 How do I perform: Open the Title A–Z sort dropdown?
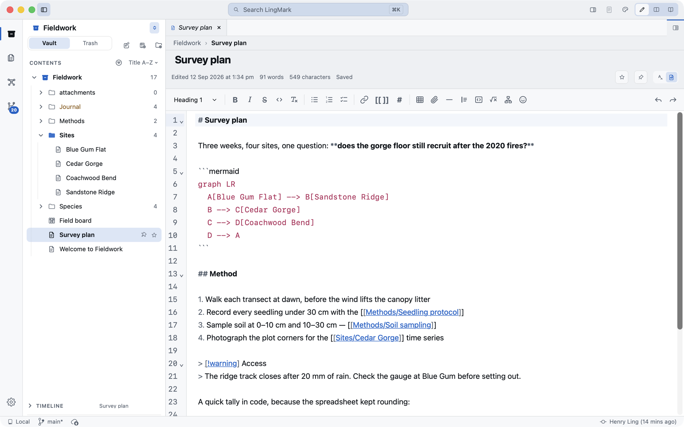(x=143, y=63)
